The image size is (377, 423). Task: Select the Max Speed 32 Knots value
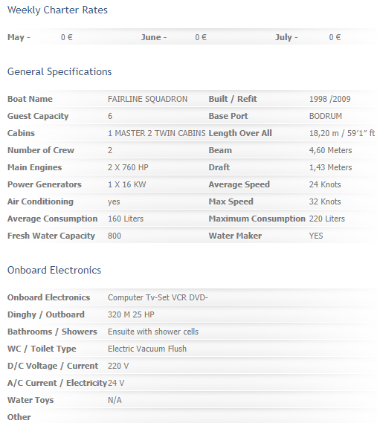click(x=325, y=201)
